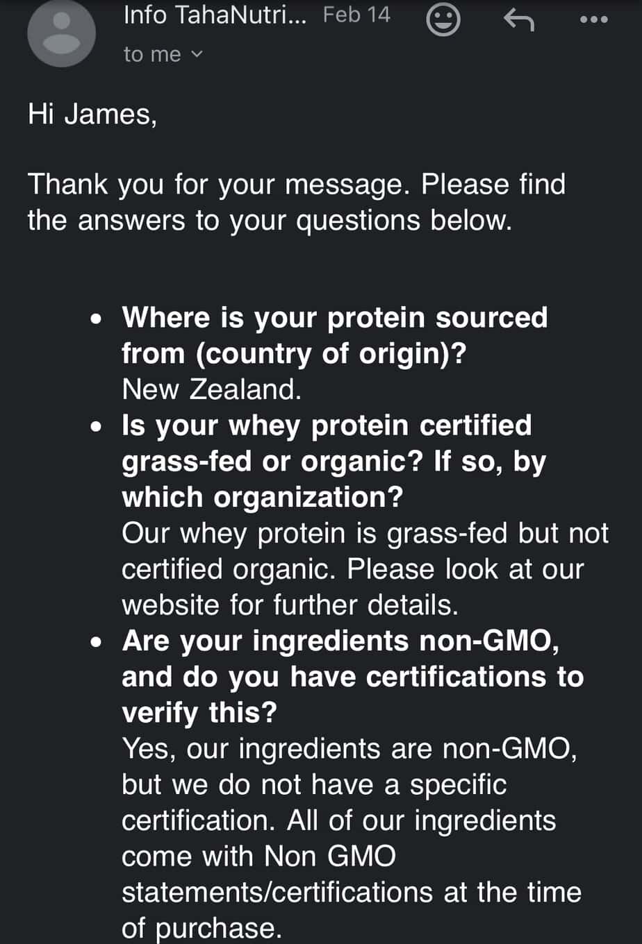Open the three-dot more options menu

coord(593,19)
